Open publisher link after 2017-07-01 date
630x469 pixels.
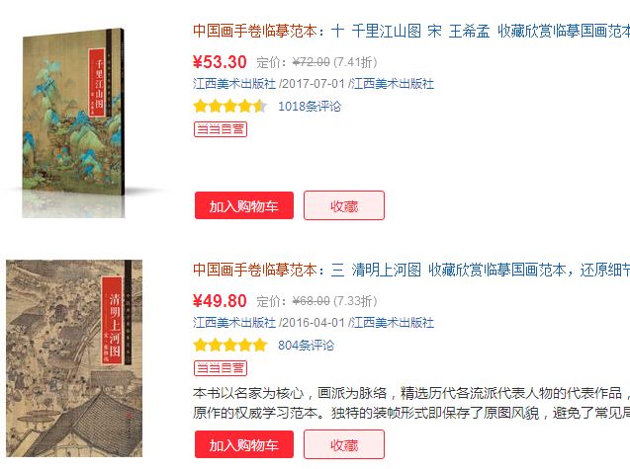[393, 84]
